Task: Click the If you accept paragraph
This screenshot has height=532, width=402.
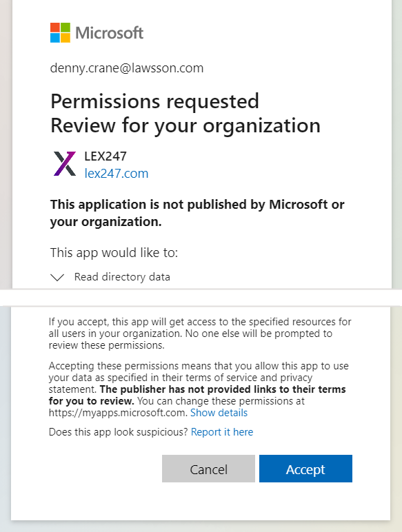Action: point(200,333)
